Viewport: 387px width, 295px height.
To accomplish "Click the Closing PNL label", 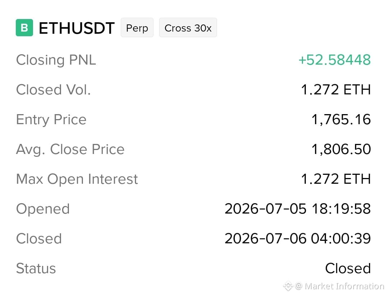I will 56,60.
